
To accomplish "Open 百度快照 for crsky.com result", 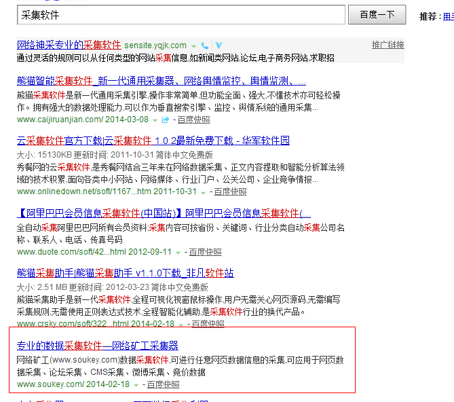I will click(x=208, y=324).
